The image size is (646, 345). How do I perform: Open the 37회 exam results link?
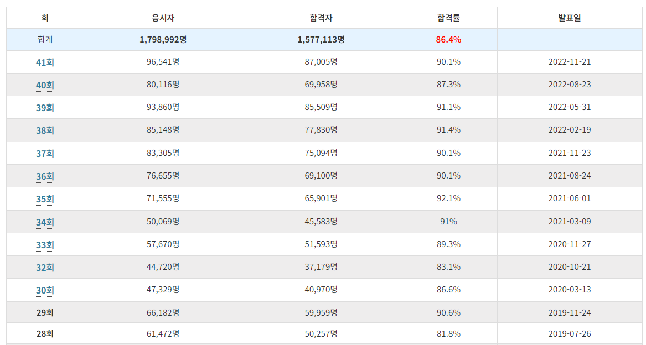(45, 153)
